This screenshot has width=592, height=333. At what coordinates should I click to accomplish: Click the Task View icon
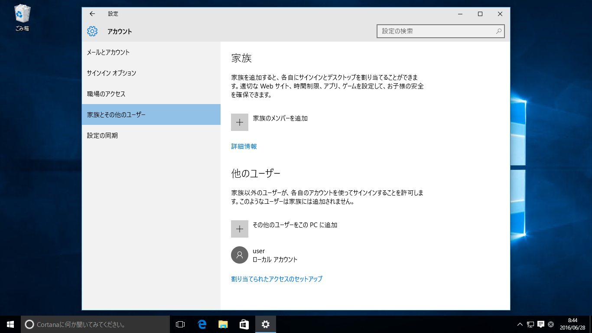coord(179,324)
